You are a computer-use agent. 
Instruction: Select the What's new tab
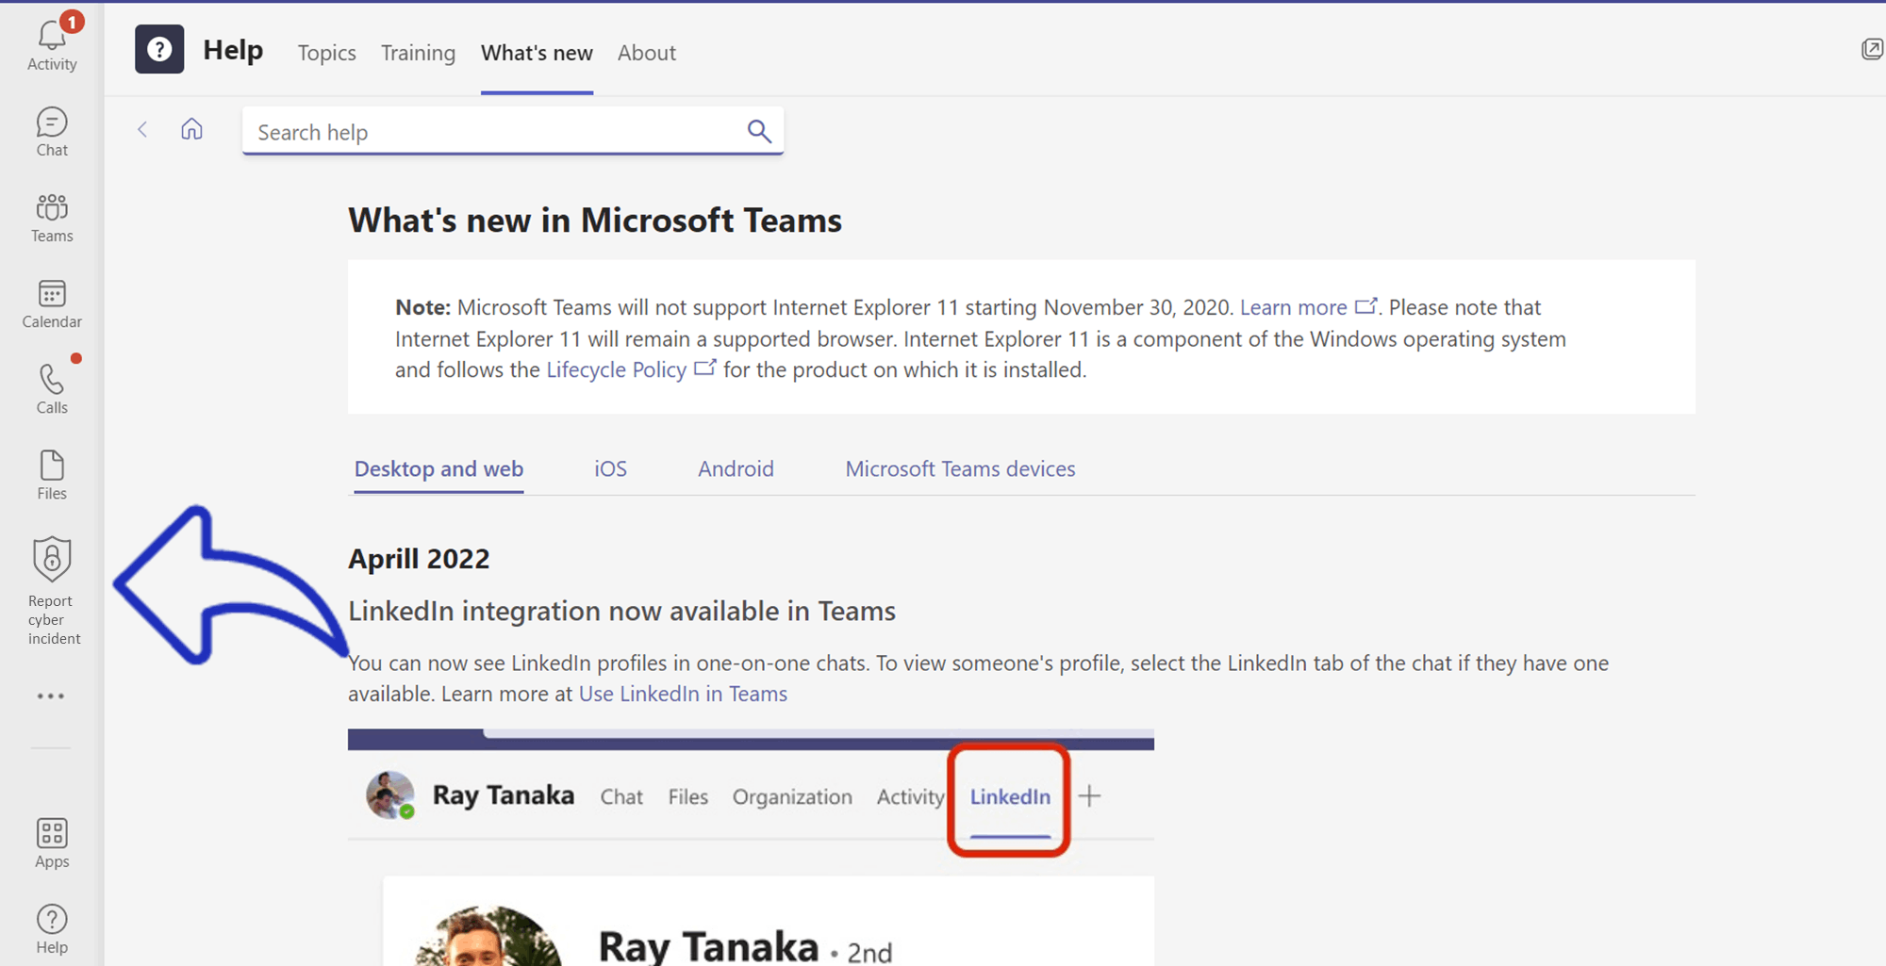537,53
